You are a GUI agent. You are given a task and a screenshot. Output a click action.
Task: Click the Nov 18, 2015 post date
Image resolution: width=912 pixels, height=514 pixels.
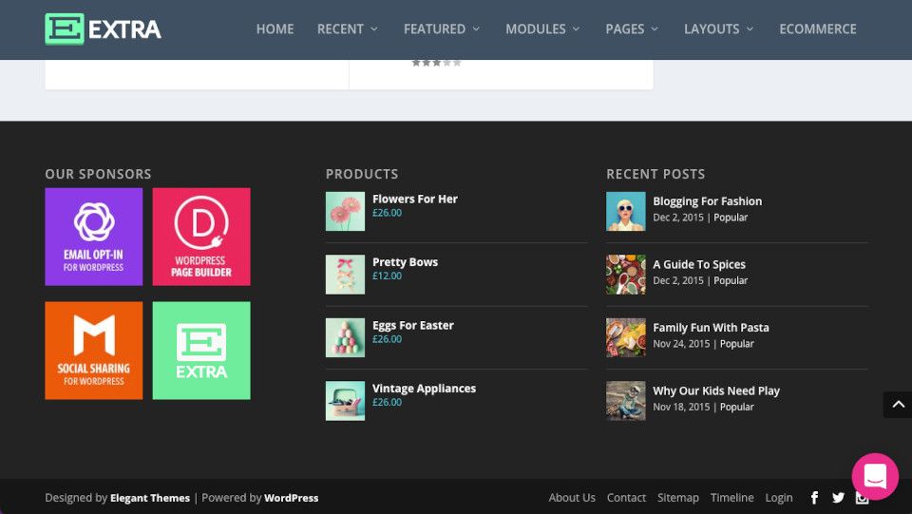pyautogui.click(x=681, y=407)
